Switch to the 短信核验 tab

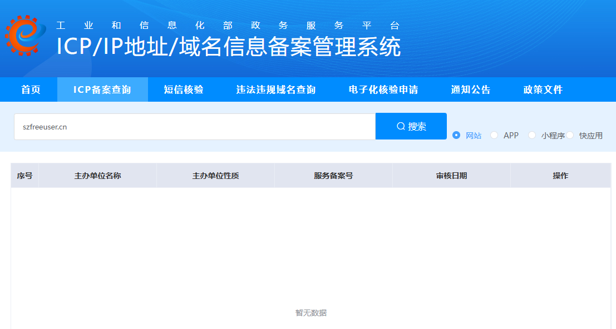pyautogui.click(x=184, y=89)
